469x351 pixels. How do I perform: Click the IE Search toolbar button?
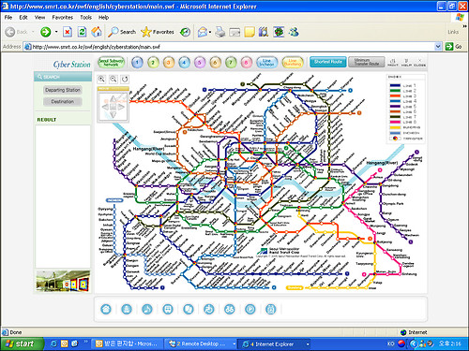(122, 32)
